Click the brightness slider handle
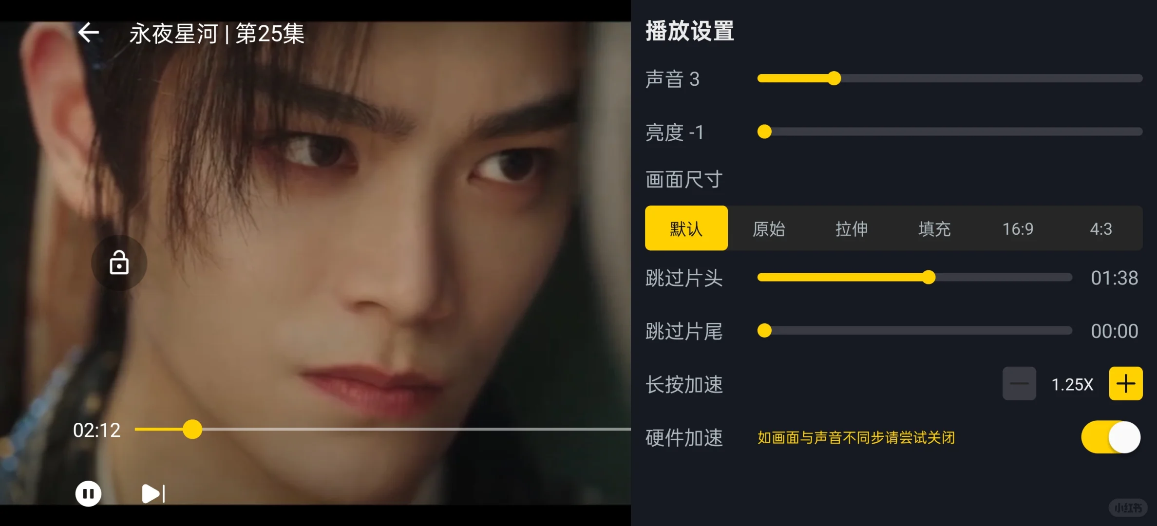The width and height of the screenshot is (1157, 526). coord(764,131)
